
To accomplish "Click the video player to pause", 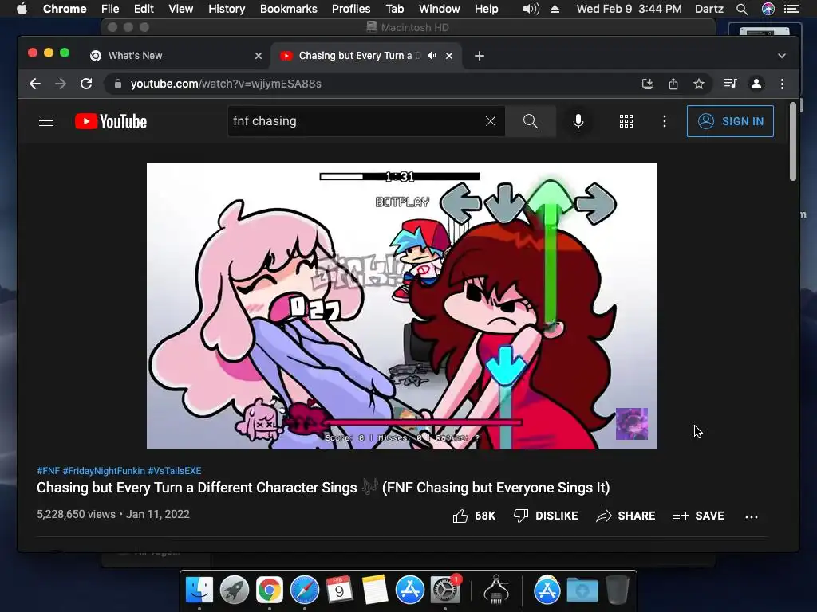I will [402, 306].
